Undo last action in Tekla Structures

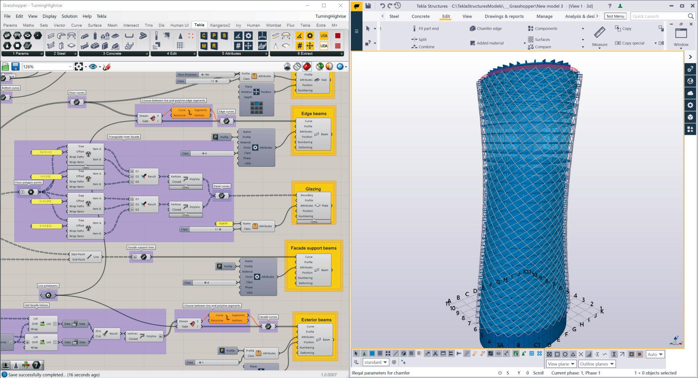[382, 5]
